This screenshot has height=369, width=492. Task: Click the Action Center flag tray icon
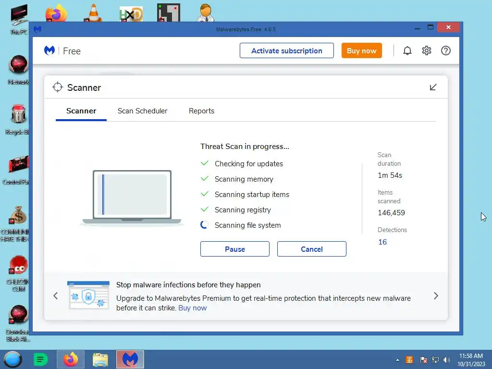423,360
